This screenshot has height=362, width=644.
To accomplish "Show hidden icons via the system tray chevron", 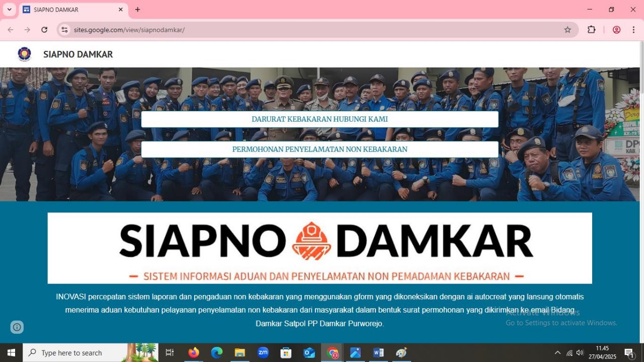I will point(557,352).
